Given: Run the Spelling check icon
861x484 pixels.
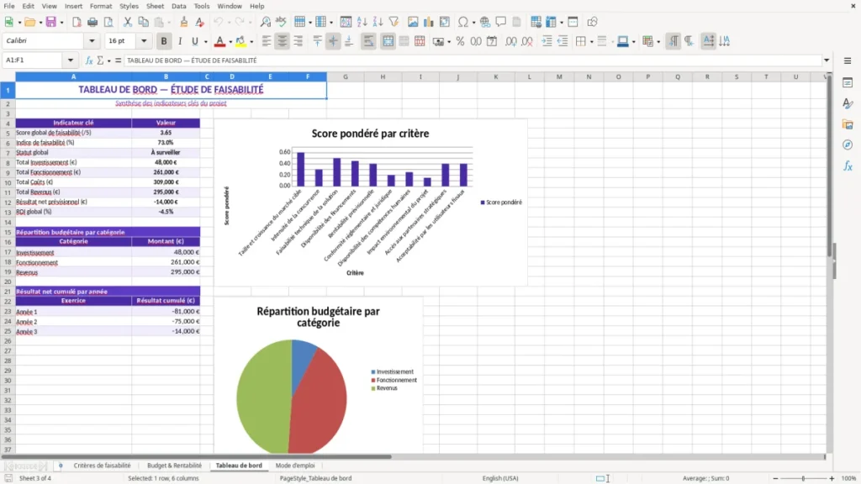Looking at the screenshot, I should [x=281, y=22].
